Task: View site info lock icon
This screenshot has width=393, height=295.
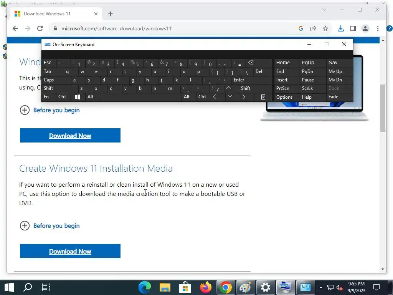Action: 55,28
